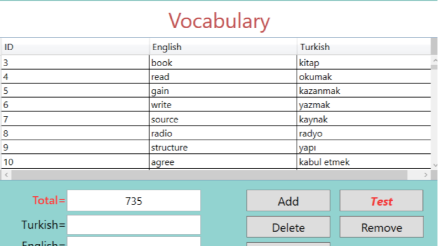Image resolution: width=438 pixels, height=246 pixels.
Task: Select the row with ID 9
Action: [x=216, y=147]
